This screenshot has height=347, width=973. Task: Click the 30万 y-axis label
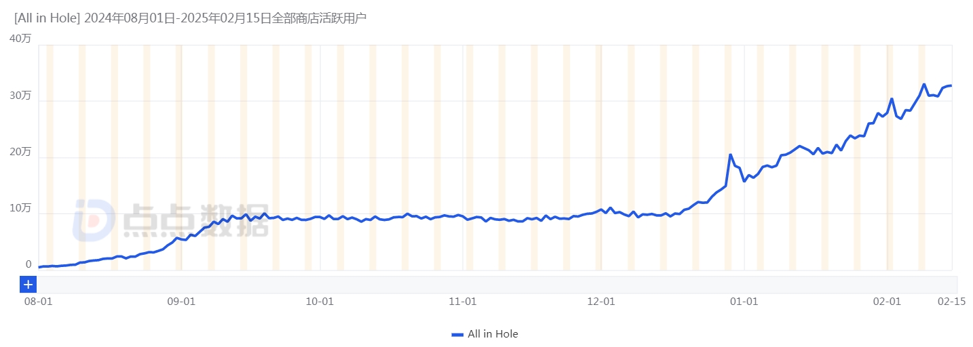pos(20,96)
